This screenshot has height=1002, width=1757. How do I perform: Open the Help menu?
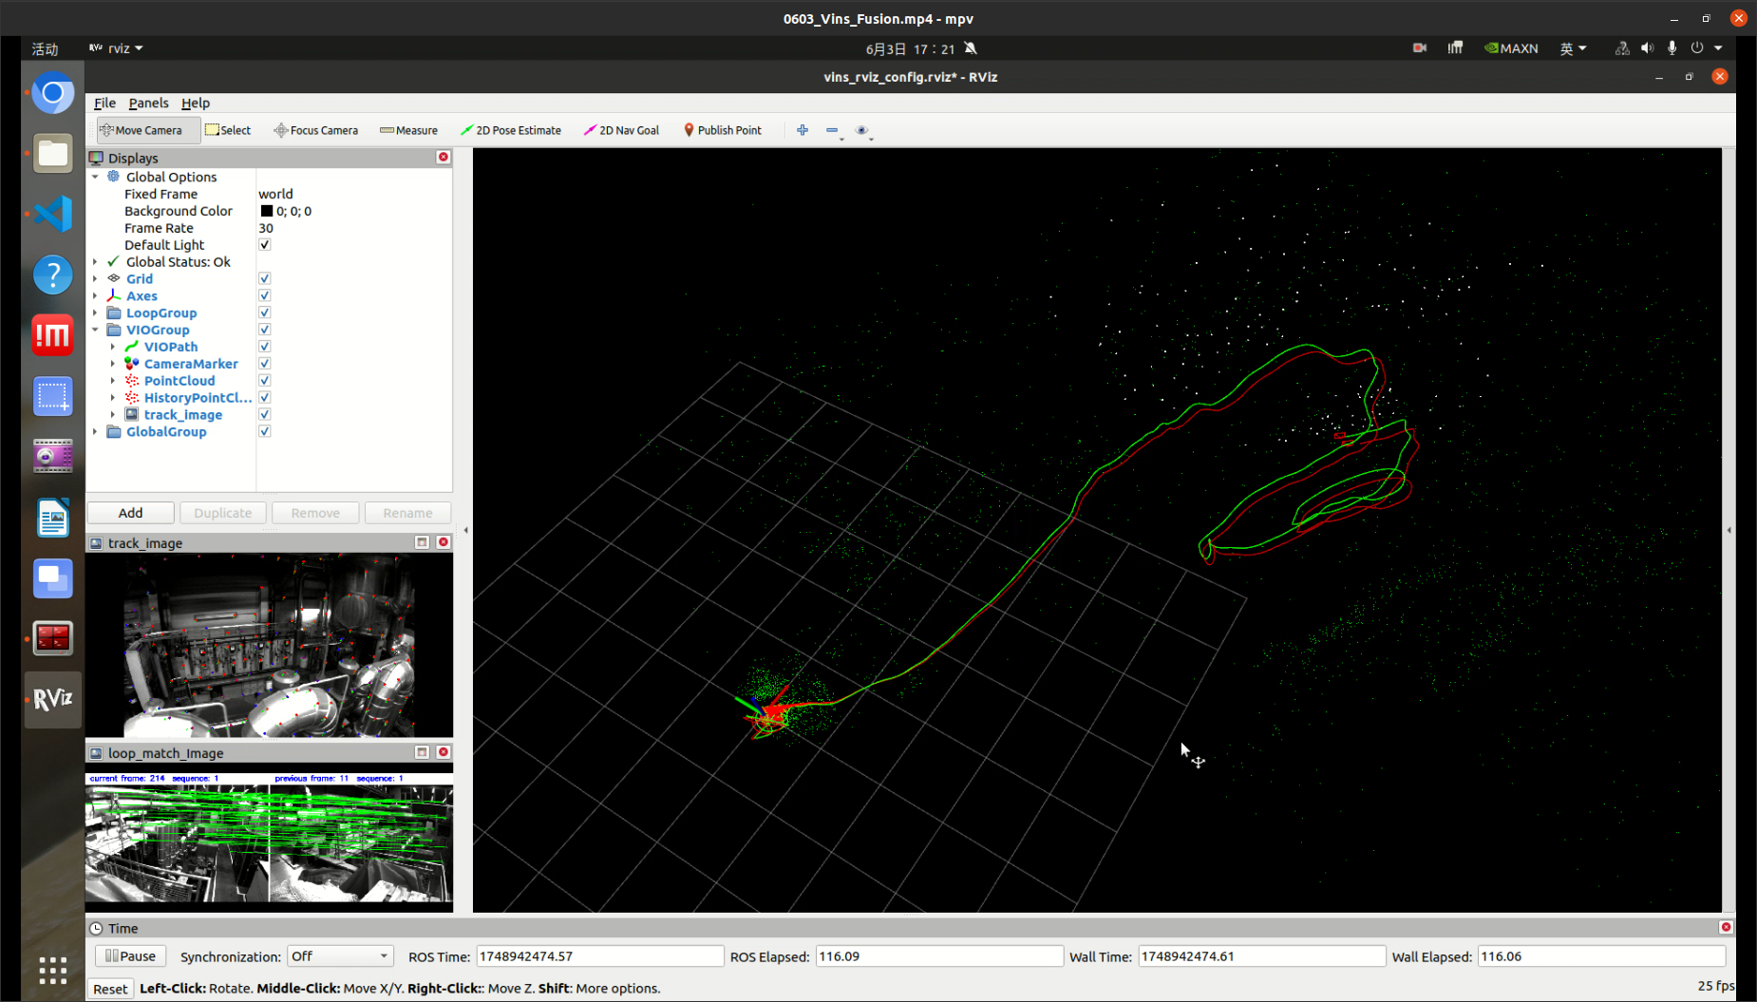[196, 103]
